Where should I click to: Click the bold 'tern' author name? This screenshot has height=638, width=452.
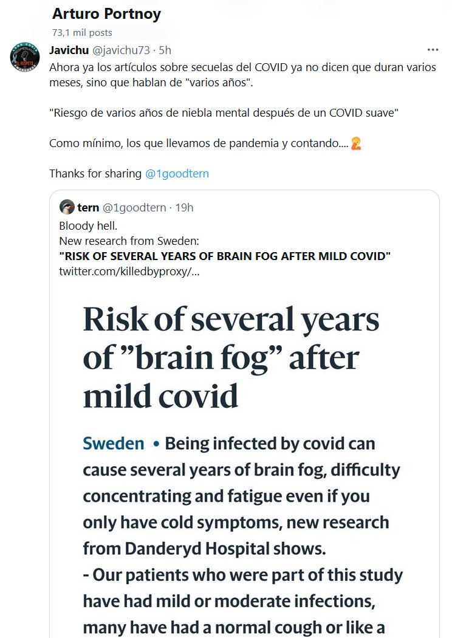click(88, 208)
